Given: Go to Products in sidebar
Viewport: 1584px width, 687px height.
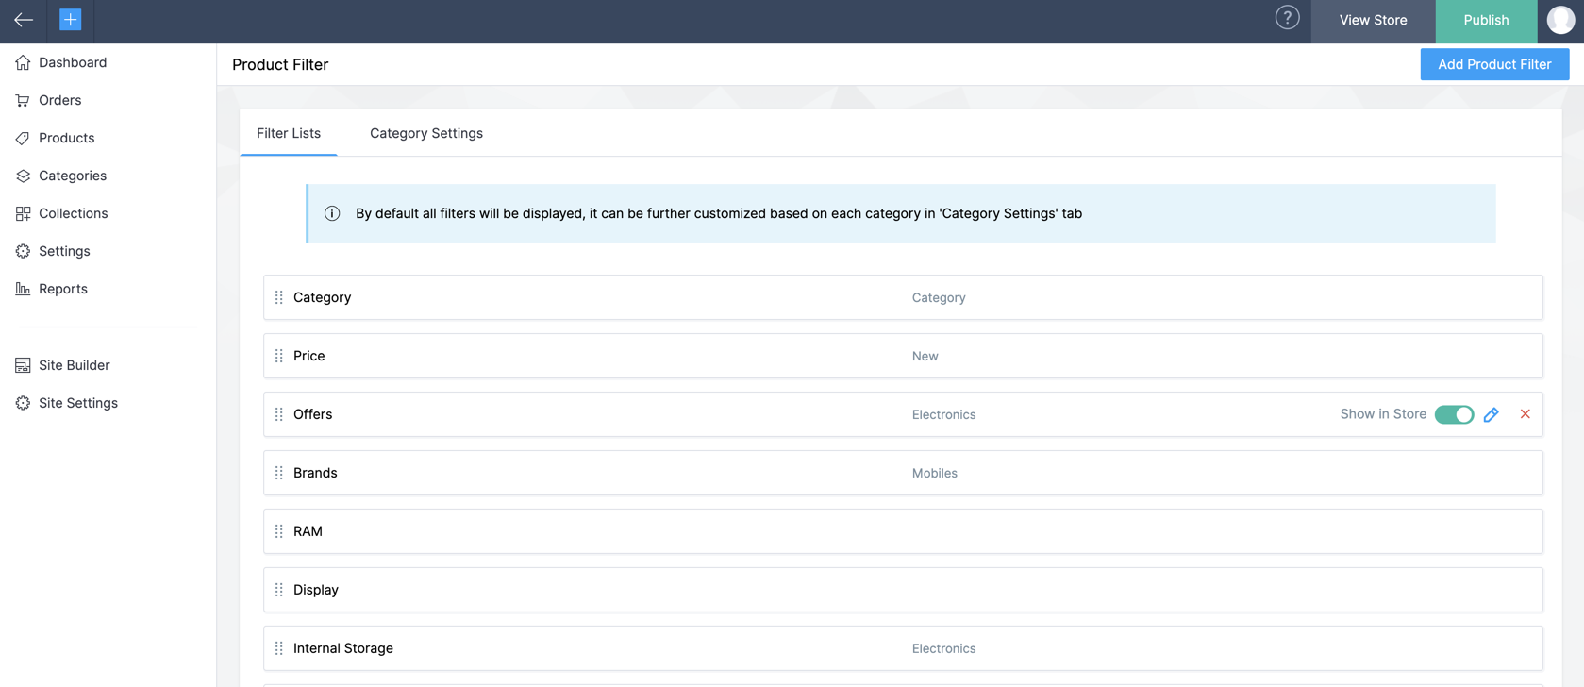Looking at the screenshot, I should point(66,138).
